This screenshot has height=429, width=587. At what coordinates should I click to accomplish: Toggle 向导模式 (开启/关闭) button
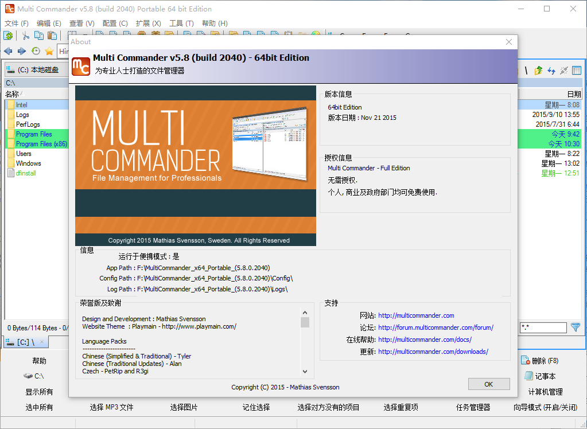tap(545, 407)
